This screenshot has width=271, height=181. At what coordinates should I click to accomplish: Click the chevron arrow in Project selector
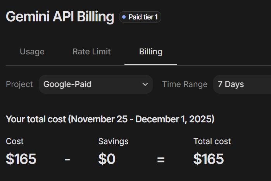point(145,84)
